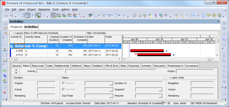Close the Activities panel with X
This screenshot has height=107, width=229.
pyautogui.click(x=218, y=21)
